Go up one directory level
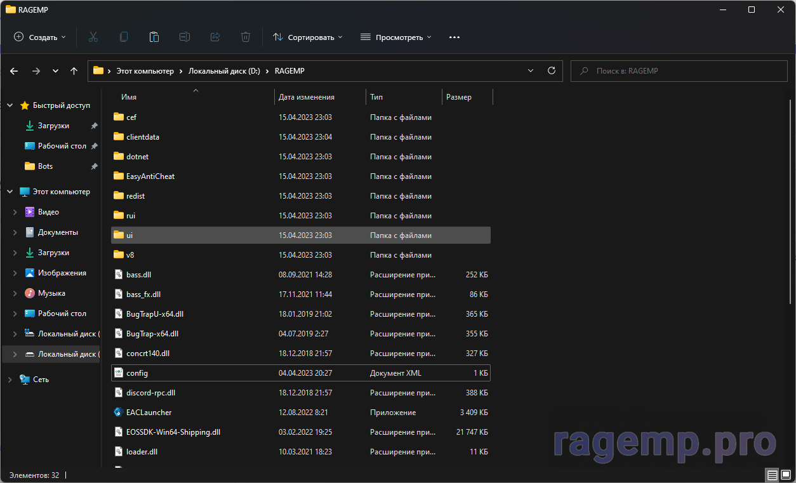This screenshot has height=483, width=796. (x=74, y=71)
